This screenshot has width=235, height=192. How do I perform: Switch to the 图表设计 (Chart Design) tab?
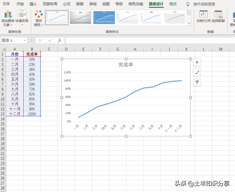coord(156,4)
